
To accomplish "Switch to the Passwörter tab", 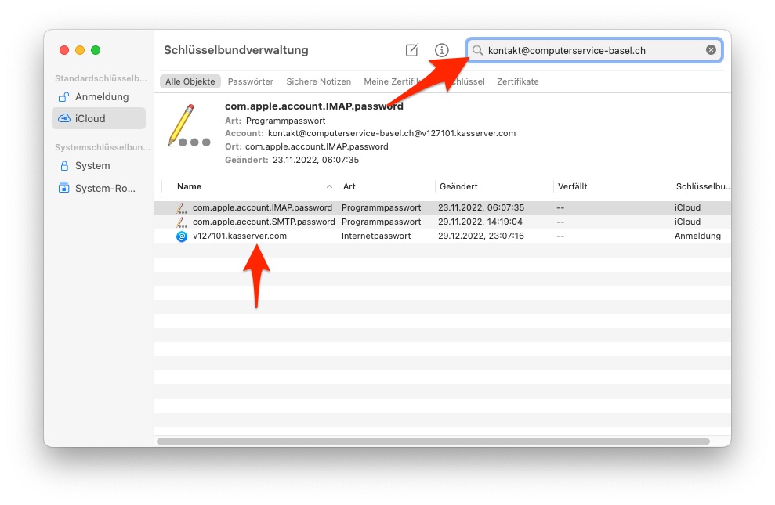I will click(x=251, y=81).
